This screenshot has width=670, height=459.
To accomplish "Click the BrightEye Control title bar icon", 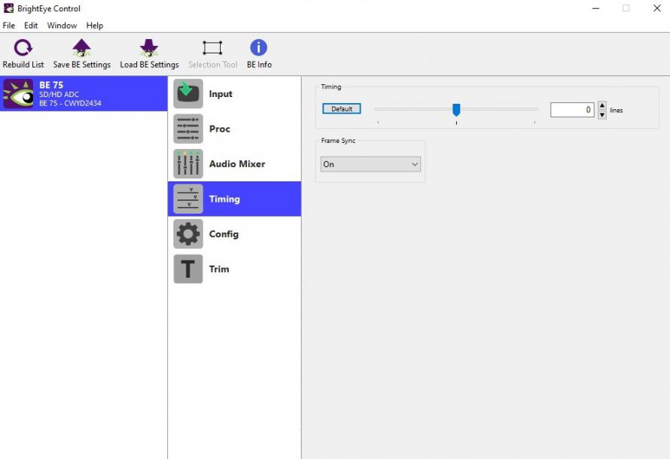I will (8, 8).
